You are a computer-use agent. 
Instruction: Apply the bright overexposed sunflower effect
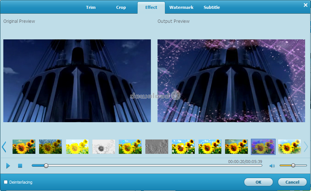77,147
